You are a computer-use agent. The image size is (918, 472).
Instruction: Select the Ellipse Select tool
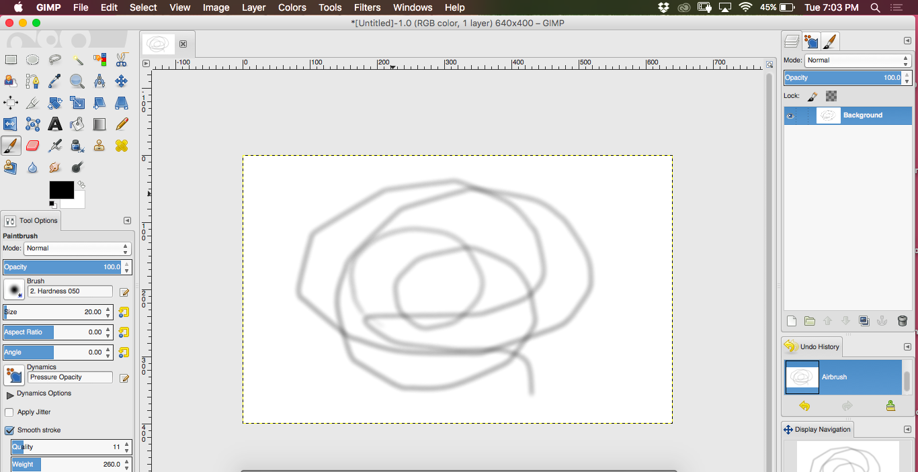[x=33, y=60]
